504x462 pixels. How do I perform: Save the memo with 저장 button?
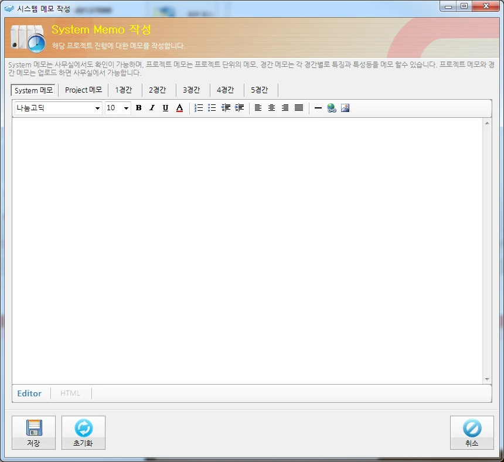(x=33, y=433)
